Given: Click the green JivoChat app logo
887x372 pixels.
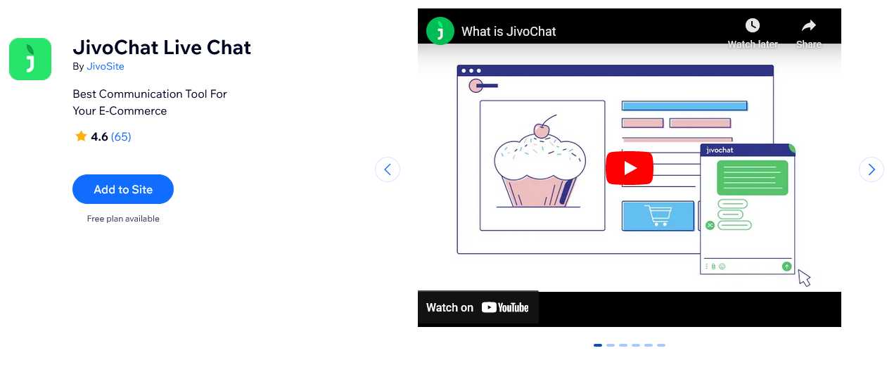Looking at the screenshot, I should click(30, 59).
